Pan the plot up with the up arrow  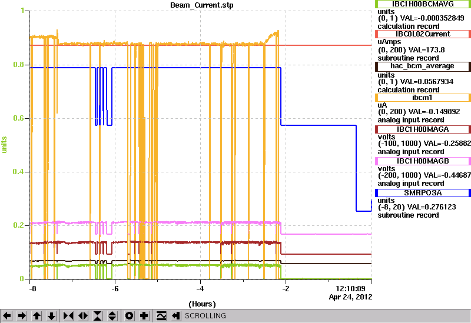(37, 316)
